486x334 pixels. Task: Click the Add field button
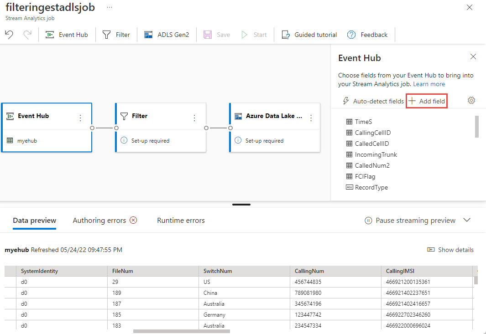pyautogui.click(x=426, y=101)
